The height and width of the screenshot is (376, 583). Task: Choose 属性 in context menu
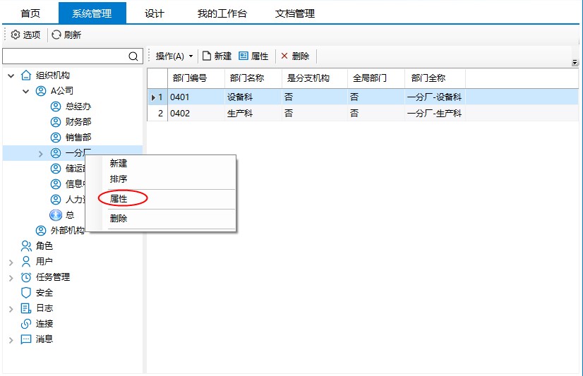[x=119, y=199]
